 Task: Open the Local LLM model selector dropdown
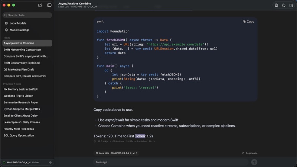(x=116, y=153)
